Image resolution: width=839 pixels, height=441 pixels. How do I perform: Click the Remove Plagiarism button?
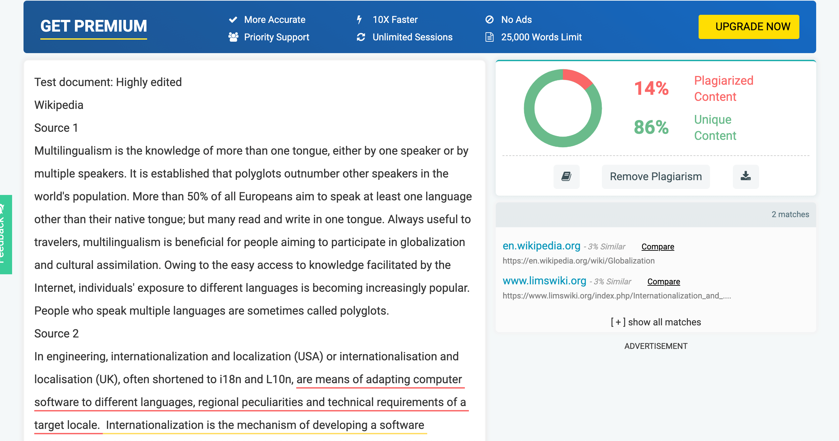coord(656,176)
